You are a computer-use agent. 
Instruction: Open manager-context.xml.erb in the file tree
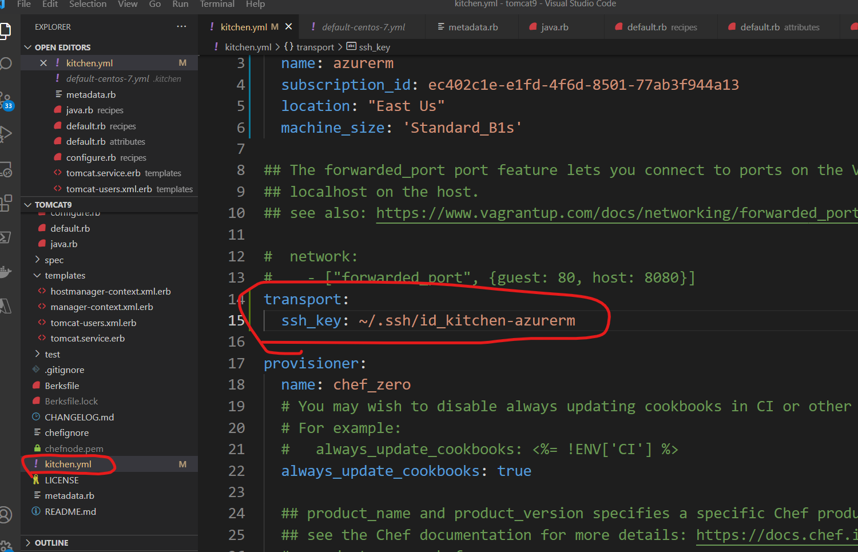click(x=102, y=307)
